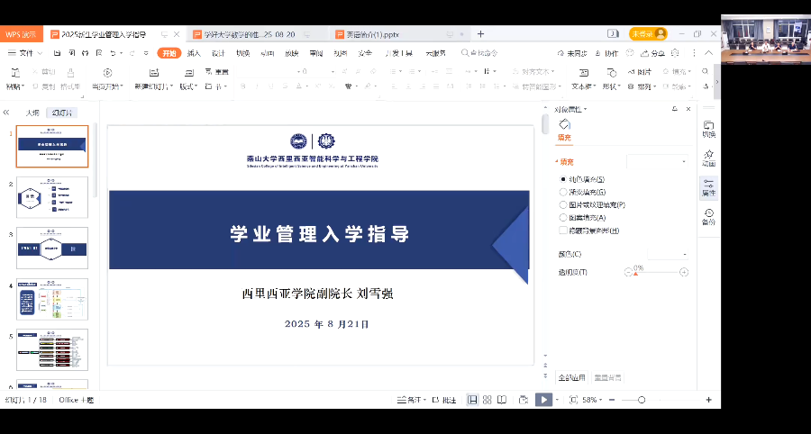Enable 隐藏背景图形(H) checkbox
Screen dimensions: 811x434
coord(563,231)
